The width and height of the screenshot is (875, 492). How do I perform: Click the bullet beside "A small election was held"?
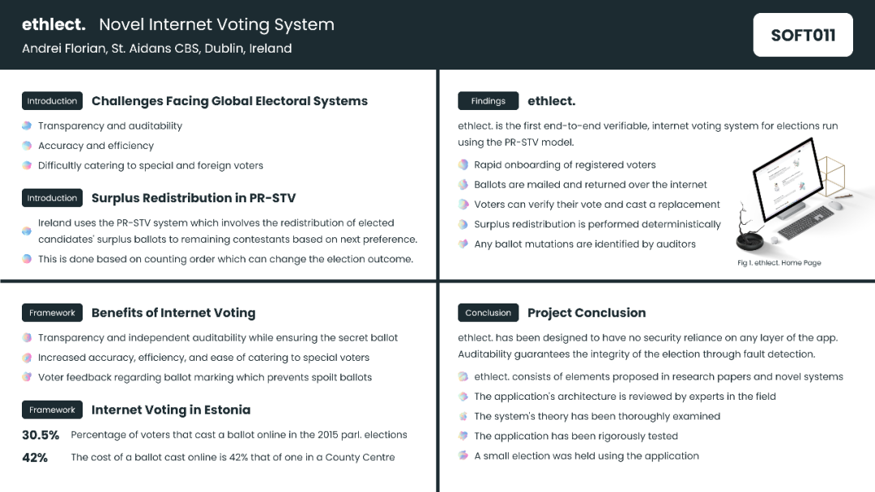463,456
